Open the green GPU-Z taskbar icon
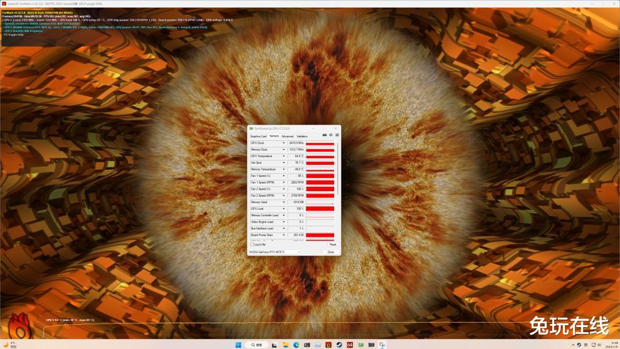 (360, 345)
